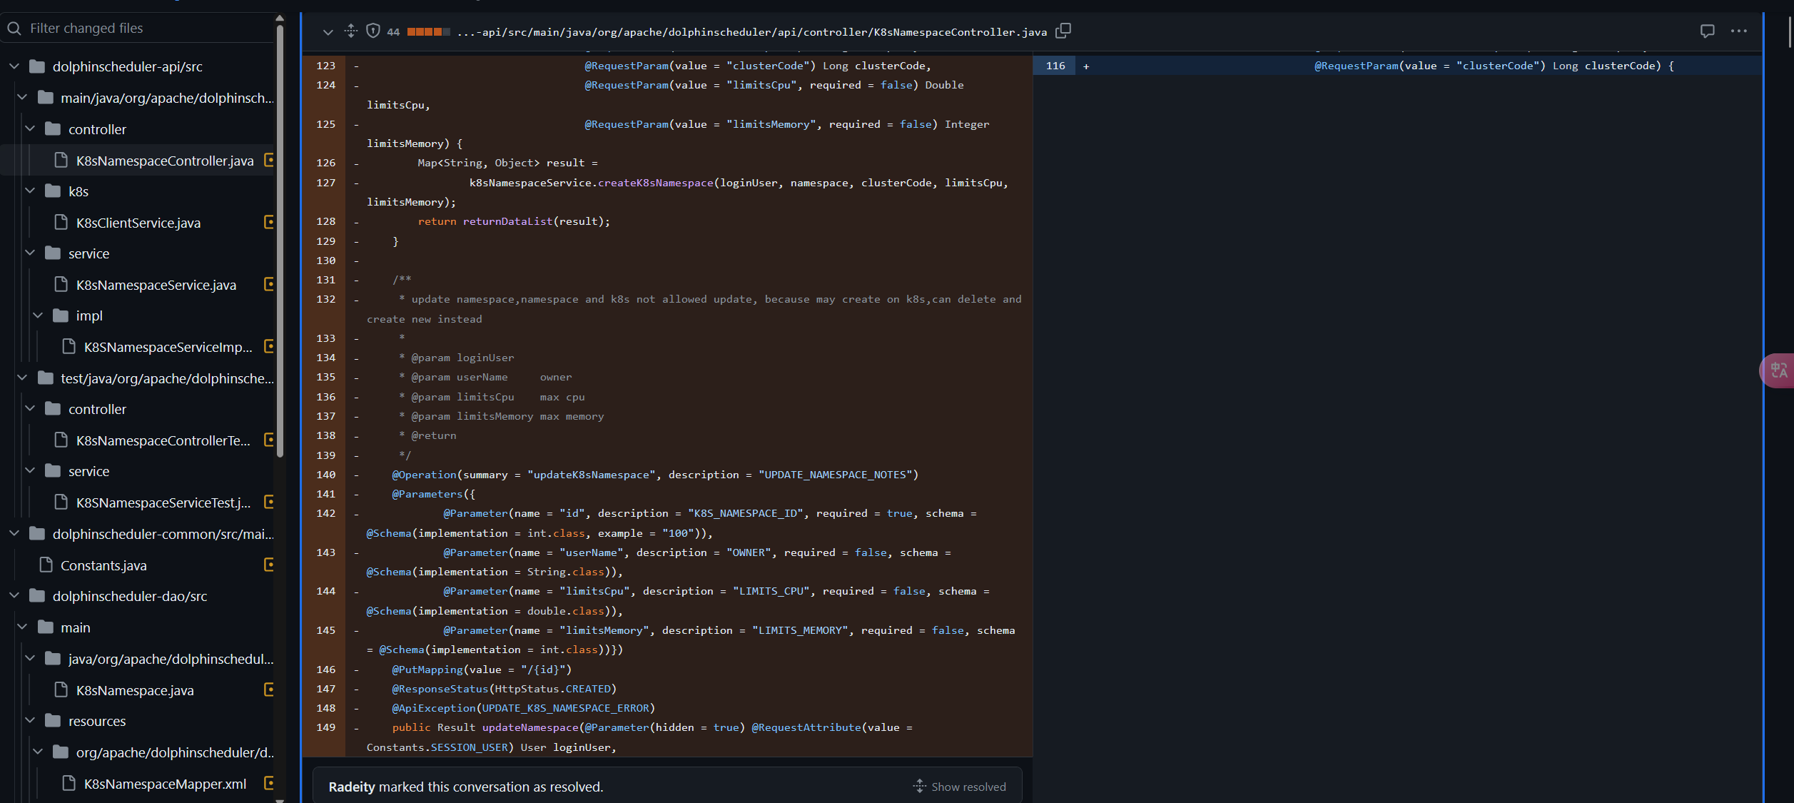1794x803 pixels.
Task: Click Show resolved on the conversation
Action: pos(960,787)
